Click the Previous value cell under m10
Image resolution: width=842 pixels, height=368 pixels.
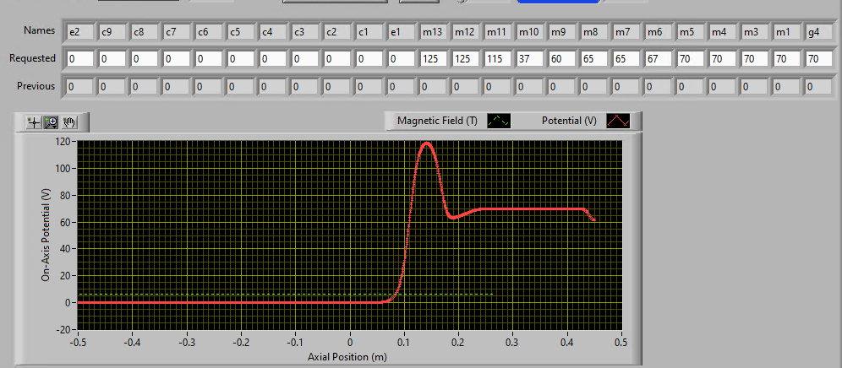[x=531, y=86]
